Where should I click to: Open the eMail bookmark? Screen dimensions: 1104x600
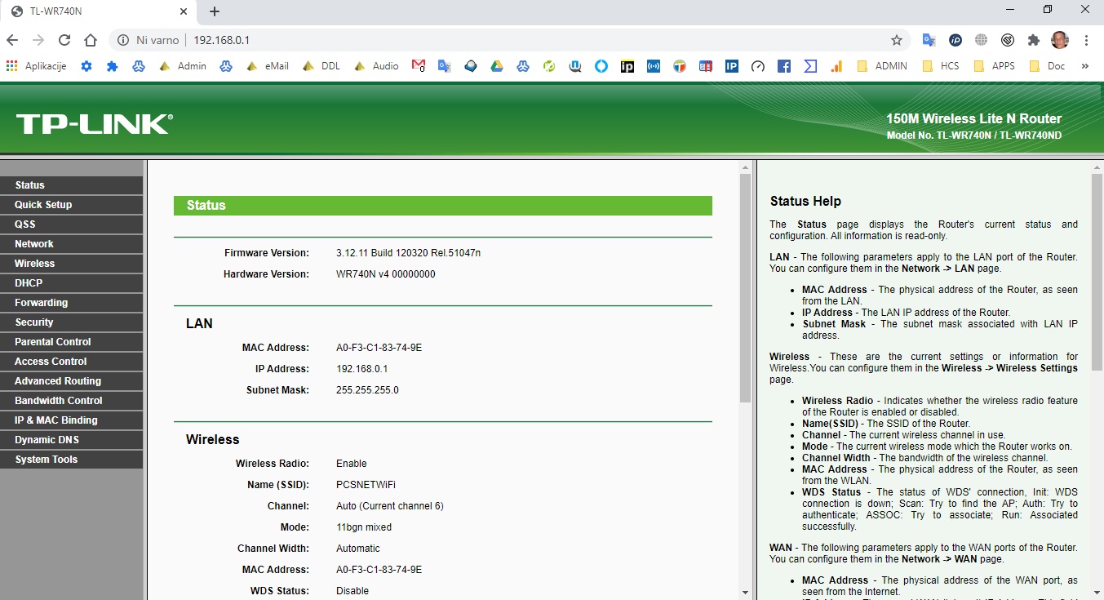pyautogui.click(x=268, y=66)
